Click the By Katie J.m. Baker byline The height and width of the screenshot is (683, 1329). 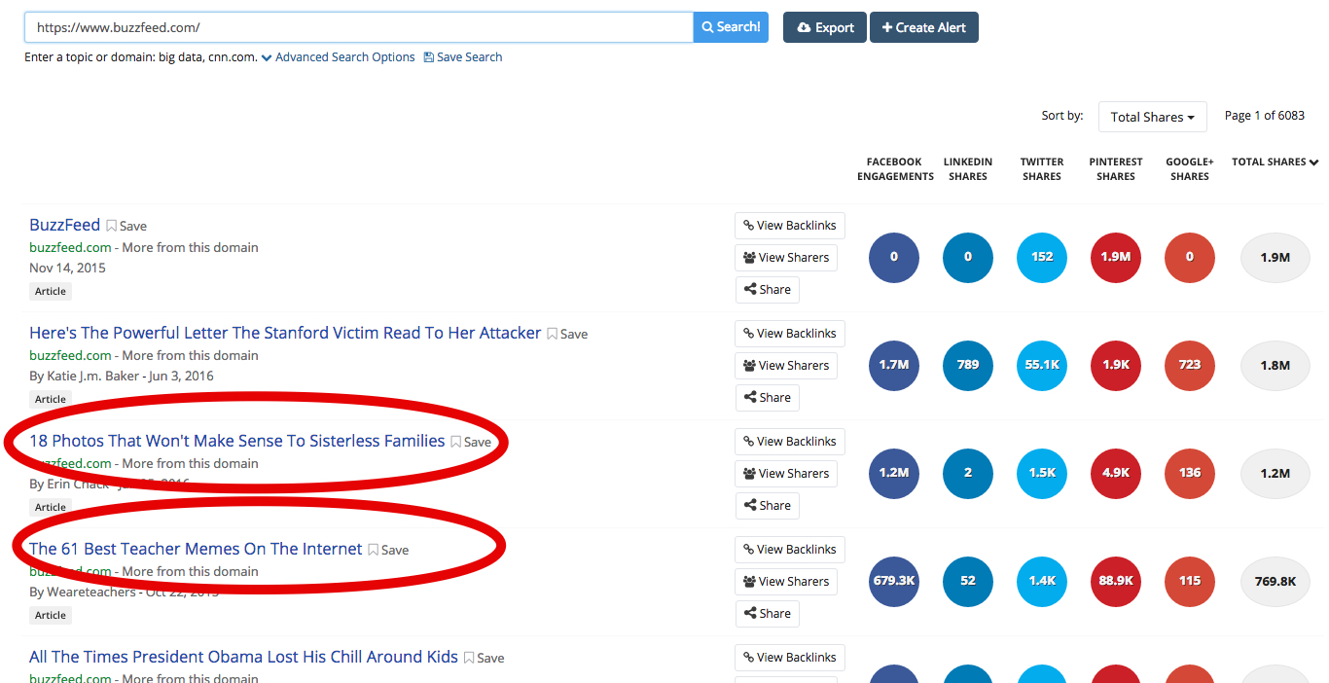[85, 377]
